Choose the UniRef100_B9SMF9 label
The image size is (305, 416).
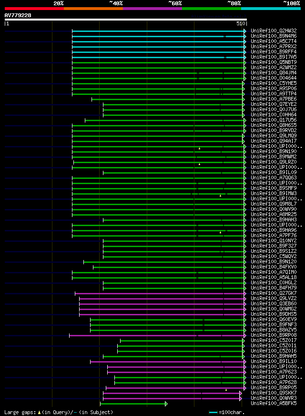(274, 188)
